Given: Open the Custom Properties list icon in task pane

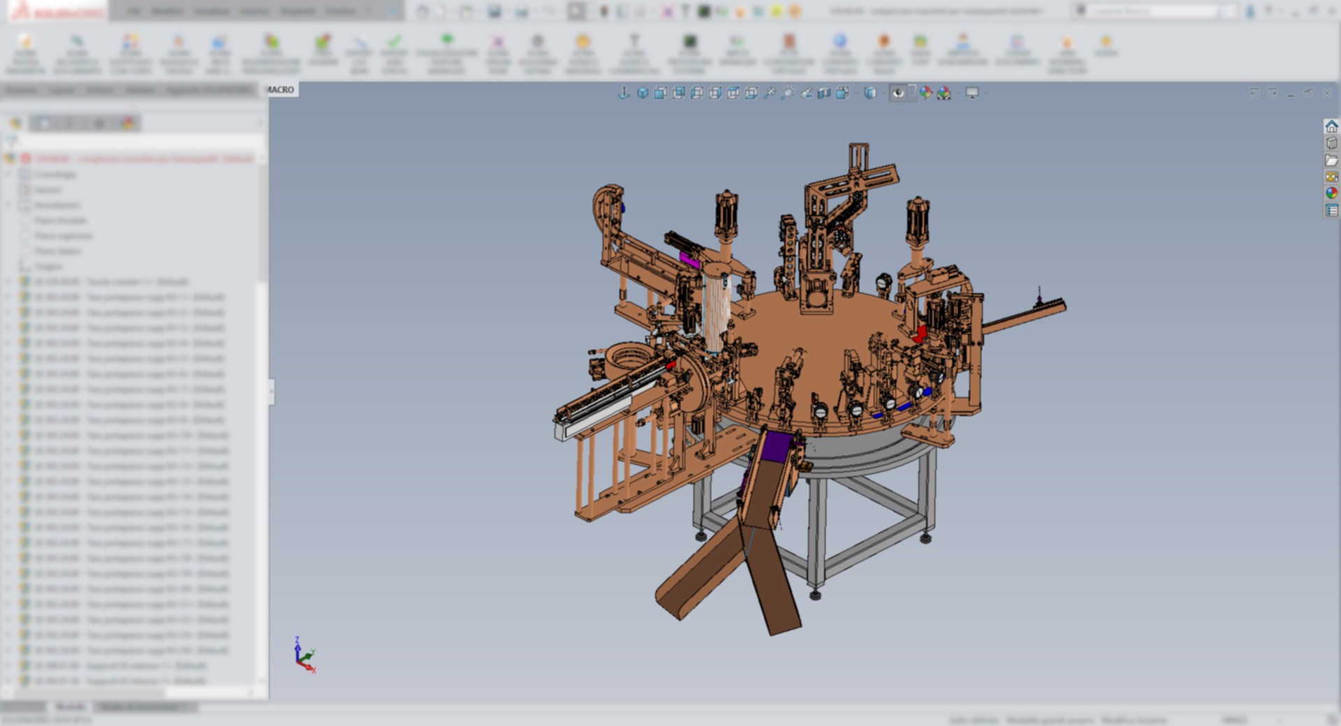Looking at the screenshot, I should click(1331, 210).
